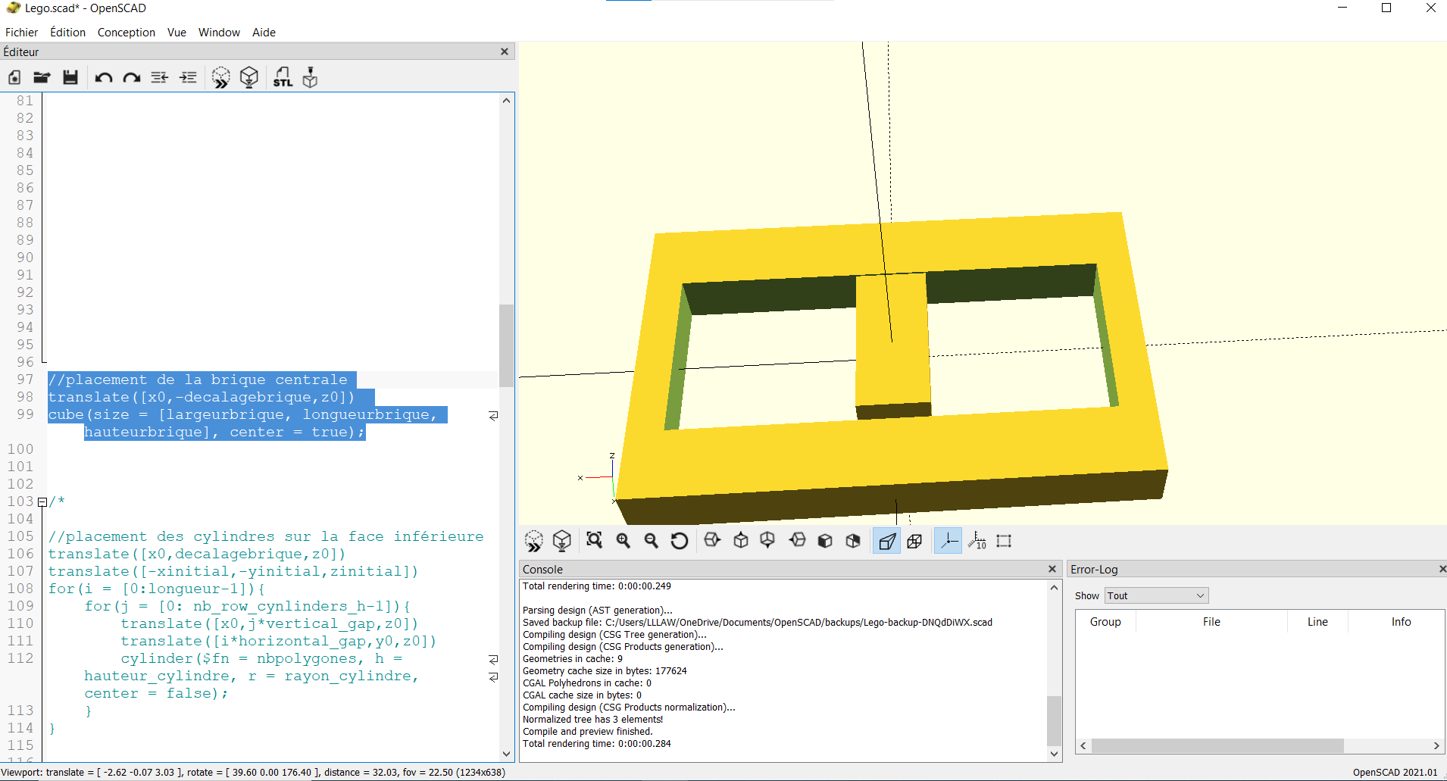Open a file with the folder icon
This screenshot has width=1447, height=781.
42,77
